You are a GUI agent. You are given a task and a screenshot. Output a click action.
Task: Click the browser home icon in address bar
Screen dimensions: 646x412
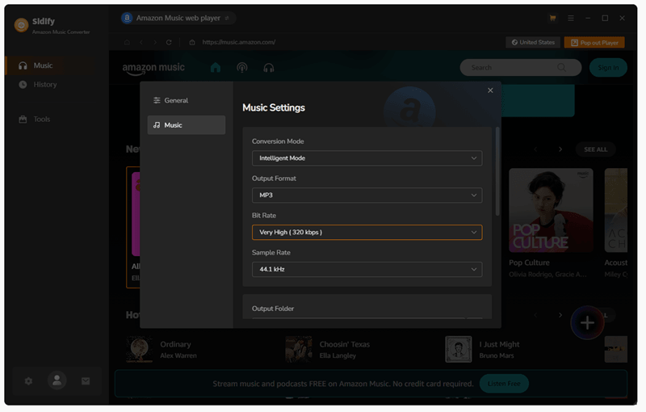tap(127, 43)
